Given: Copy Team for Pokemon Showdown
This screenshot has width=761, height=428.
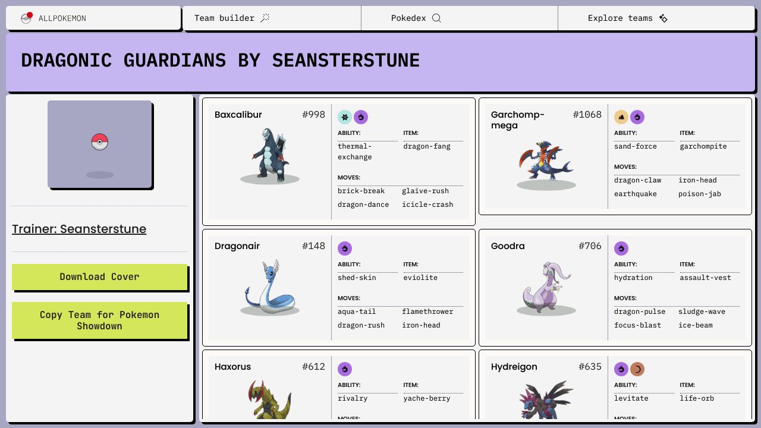Looking at the screenshot, I should 99,320.
